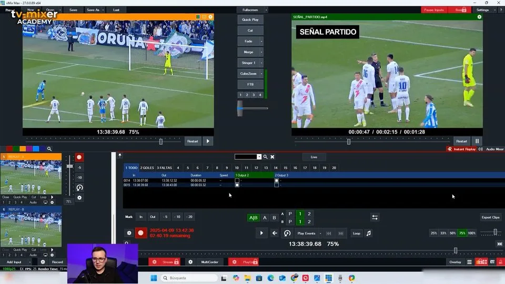This screenshot has width=505, height=284.
Task: Expand the Fullscreen dropdown arrow
Action: [x=266, y=10]
